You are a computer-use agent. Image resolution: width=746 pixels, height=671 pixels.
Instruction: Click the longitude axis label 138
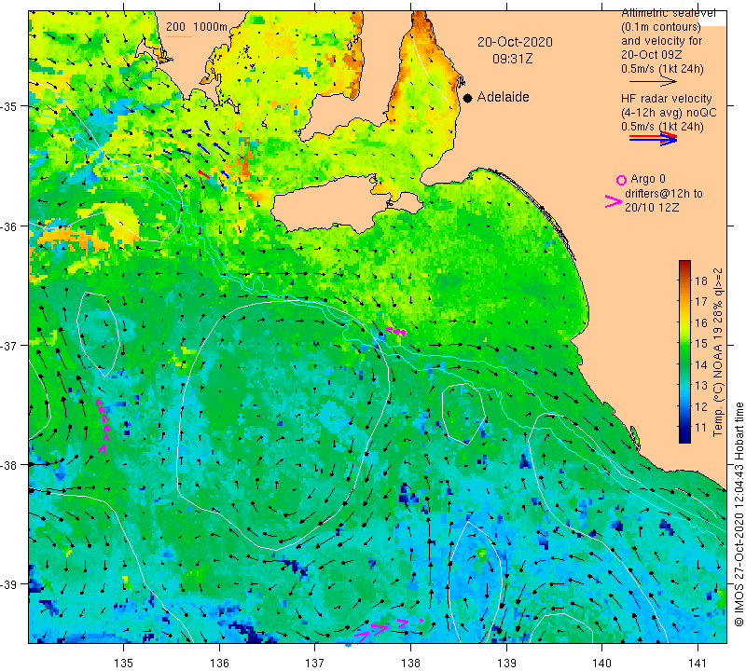pos(410,662)
